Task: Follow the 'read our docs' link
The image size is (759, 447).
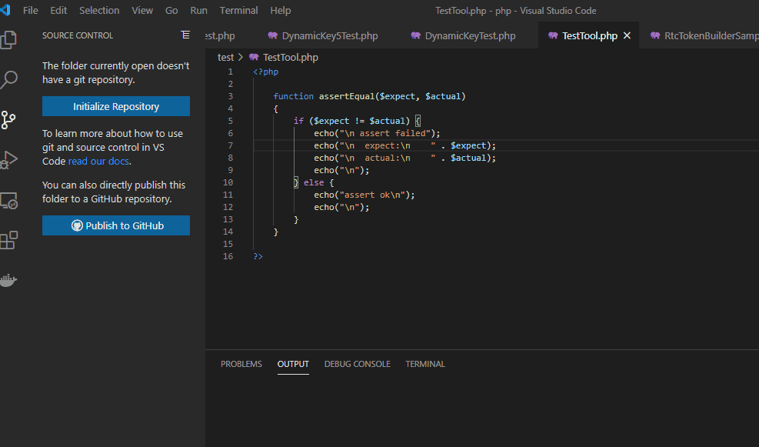Action: click(98, 162)
